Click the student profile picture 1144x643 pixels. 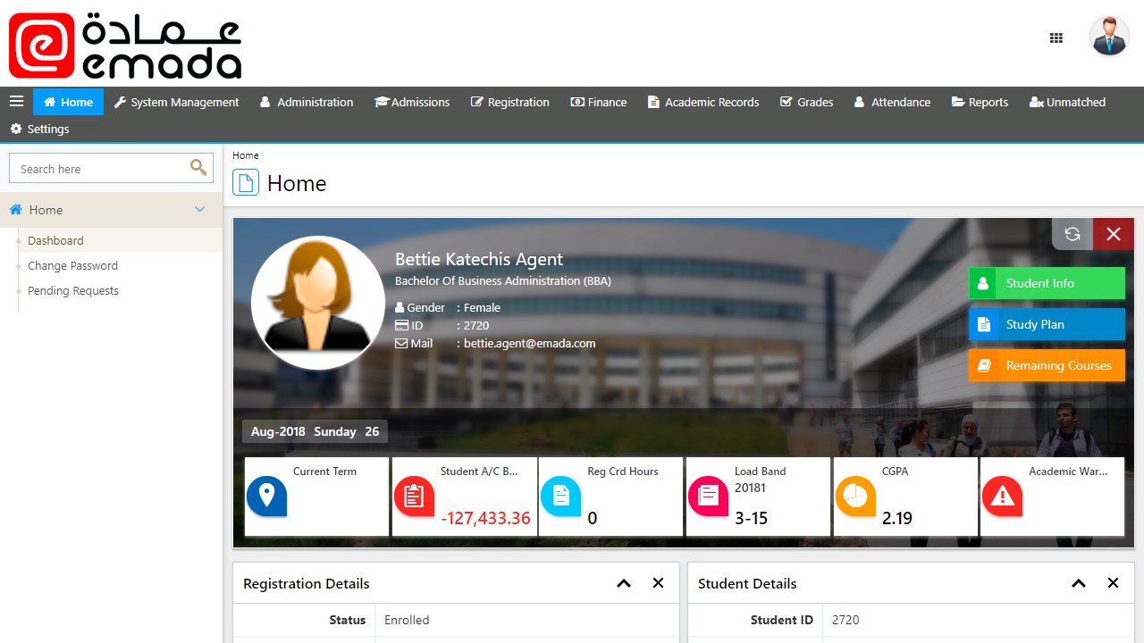[x=318, y=303]
